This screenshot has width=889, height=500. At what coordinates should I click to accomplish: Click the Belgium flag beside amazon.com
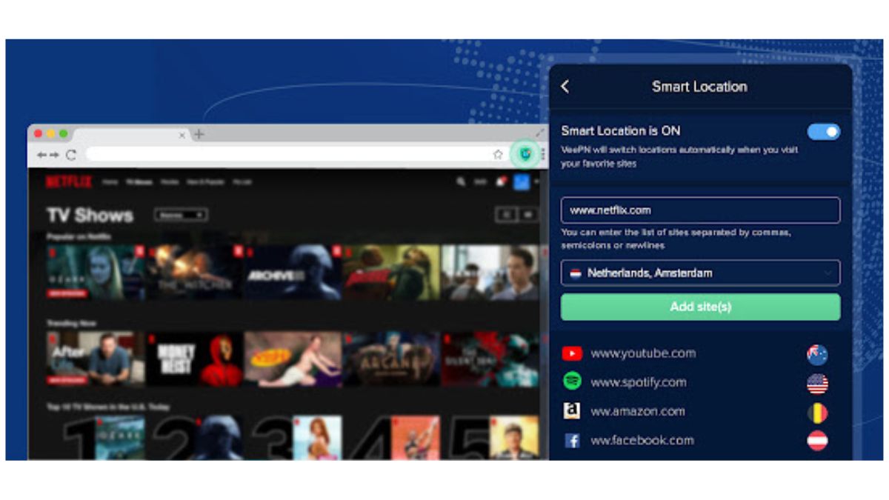click(x=817, y=412)
